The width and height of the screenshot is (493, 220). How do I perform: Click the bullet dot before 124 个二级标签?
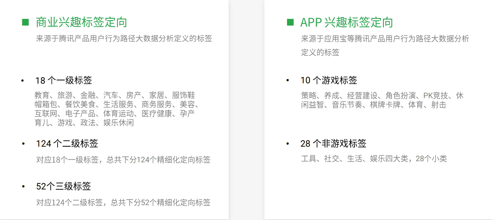[x=23, y=144]
